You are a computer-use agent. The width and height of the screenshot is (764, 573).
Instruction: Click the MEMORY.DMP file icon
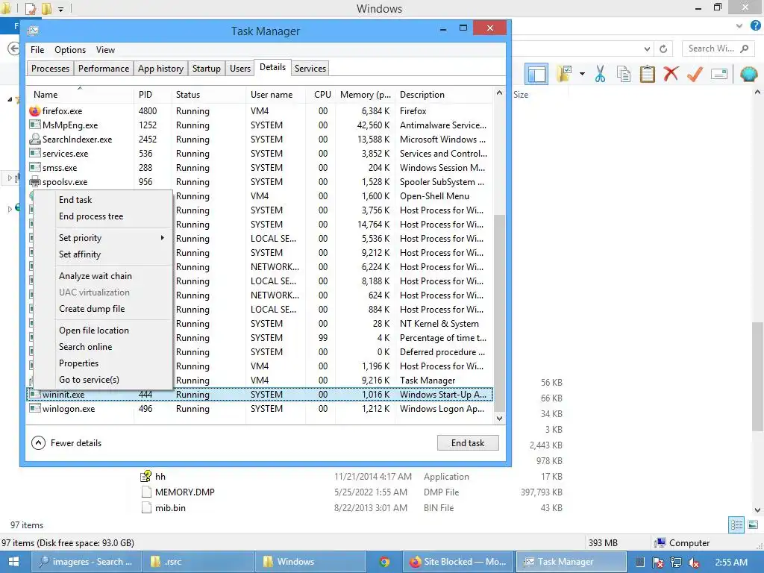click(x=146, y=492)
